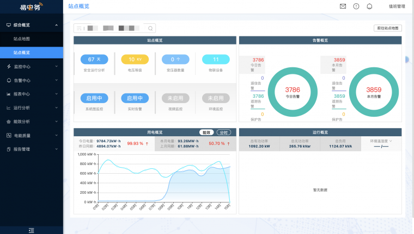The width and height of the screenshot is (414, 234).
Task: Click the search magnifier icon
Action: (x=150, y=28)
